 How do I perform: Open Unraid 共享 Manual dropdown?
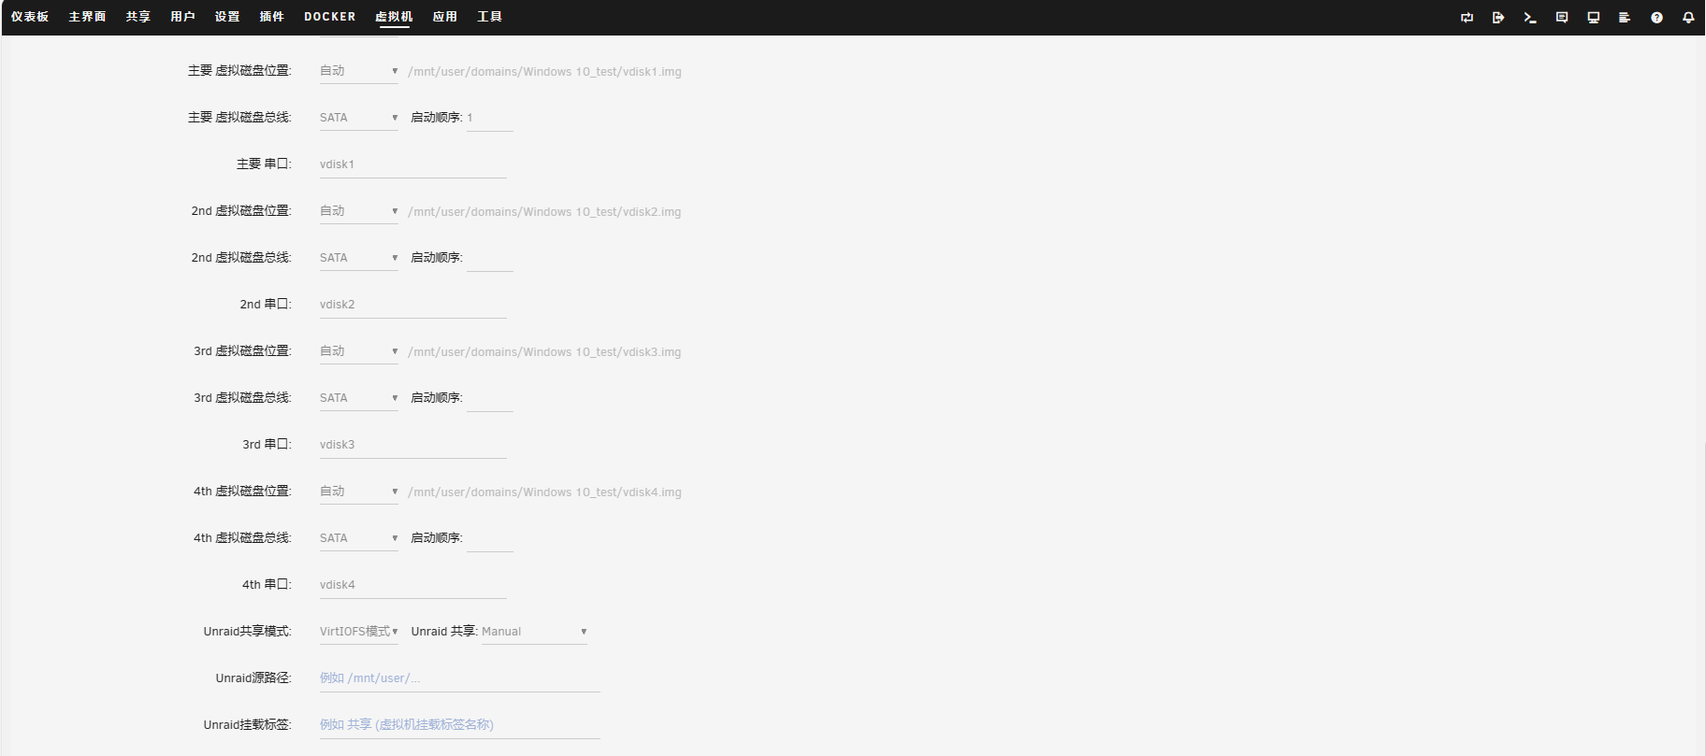click(x=534, y=632)
